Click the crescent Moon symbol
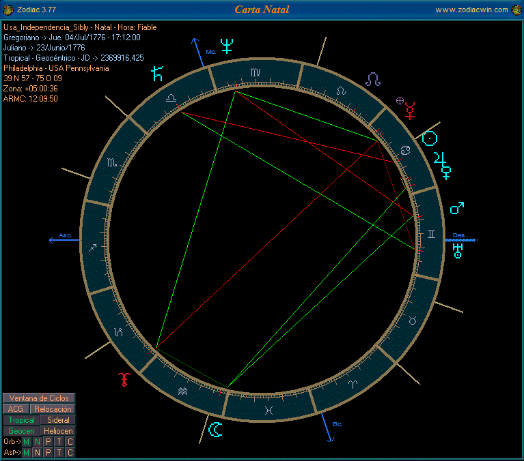Viewport: 524px width, 461px height. 215,430
